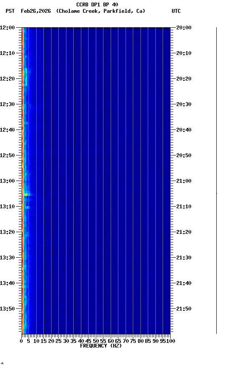235x368 pixels.
Task: Click the 'UTC' timezone label
Action: (x=176, y=11)
